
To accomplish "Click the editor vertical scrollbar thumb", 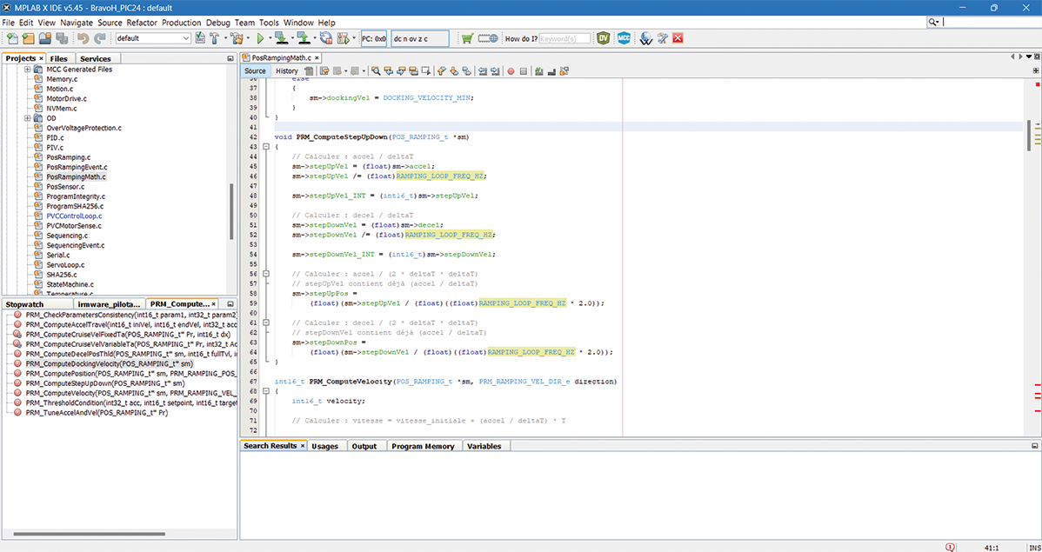I will pyautogui.click(x=1030, y=134).
